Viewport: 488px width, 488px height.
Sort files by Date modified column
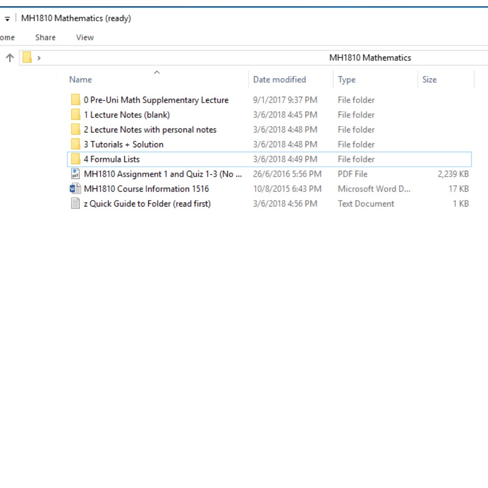coord(279,80)
